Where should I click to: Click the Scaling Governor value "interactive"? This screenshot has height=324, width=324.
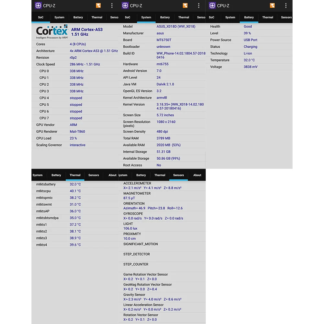(77, 145)
